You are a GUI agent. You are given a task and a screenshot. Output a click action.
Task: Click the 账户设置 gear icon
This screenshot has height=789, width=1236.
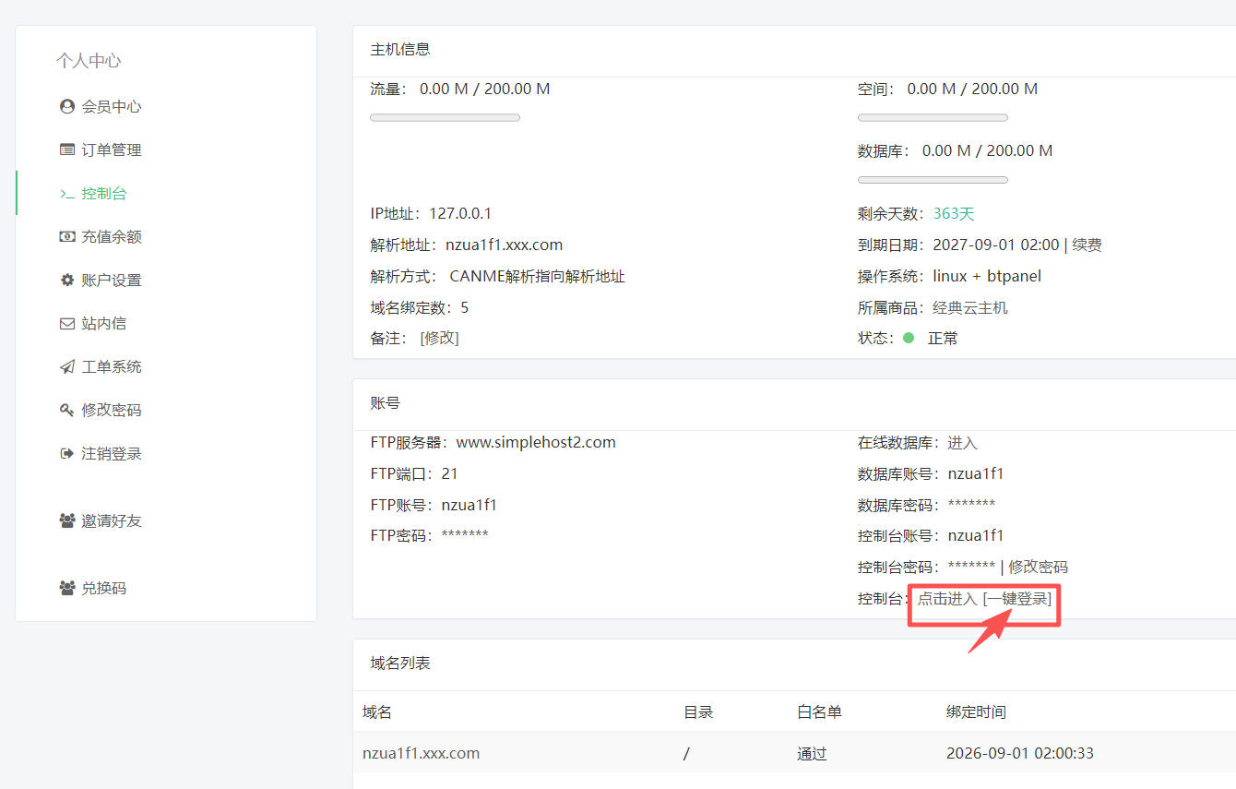pyautogui.click(x=66, y=280)
